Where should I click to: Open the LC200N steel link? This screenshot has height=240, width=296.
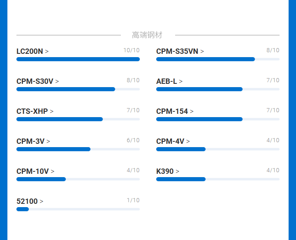pos(32,51)
